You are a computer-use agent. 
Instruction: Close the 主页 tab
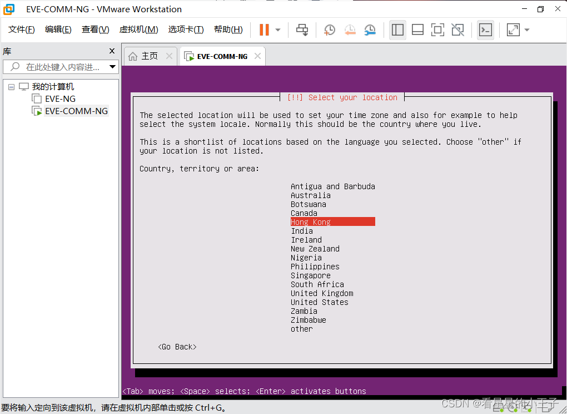click(x=169, y=56)
